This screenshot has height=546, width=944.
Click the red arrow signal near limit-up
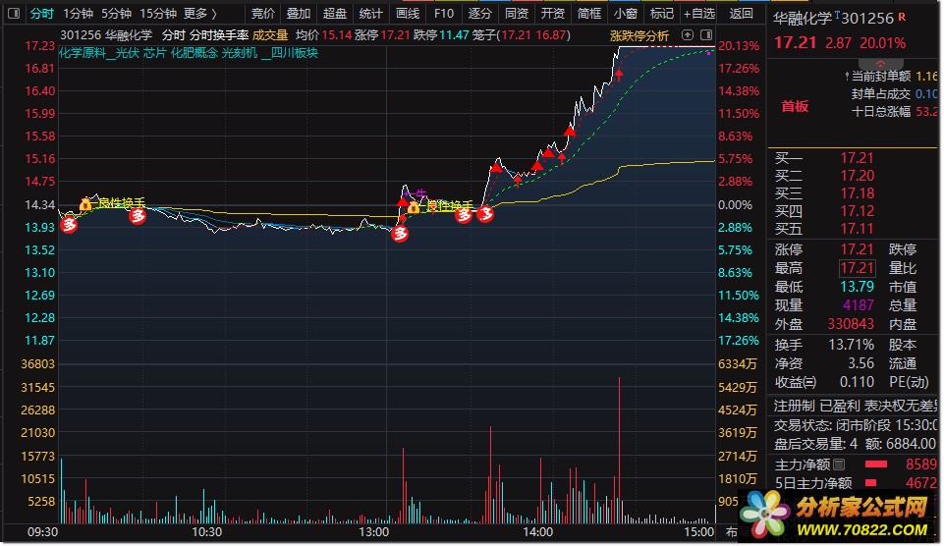618,75
